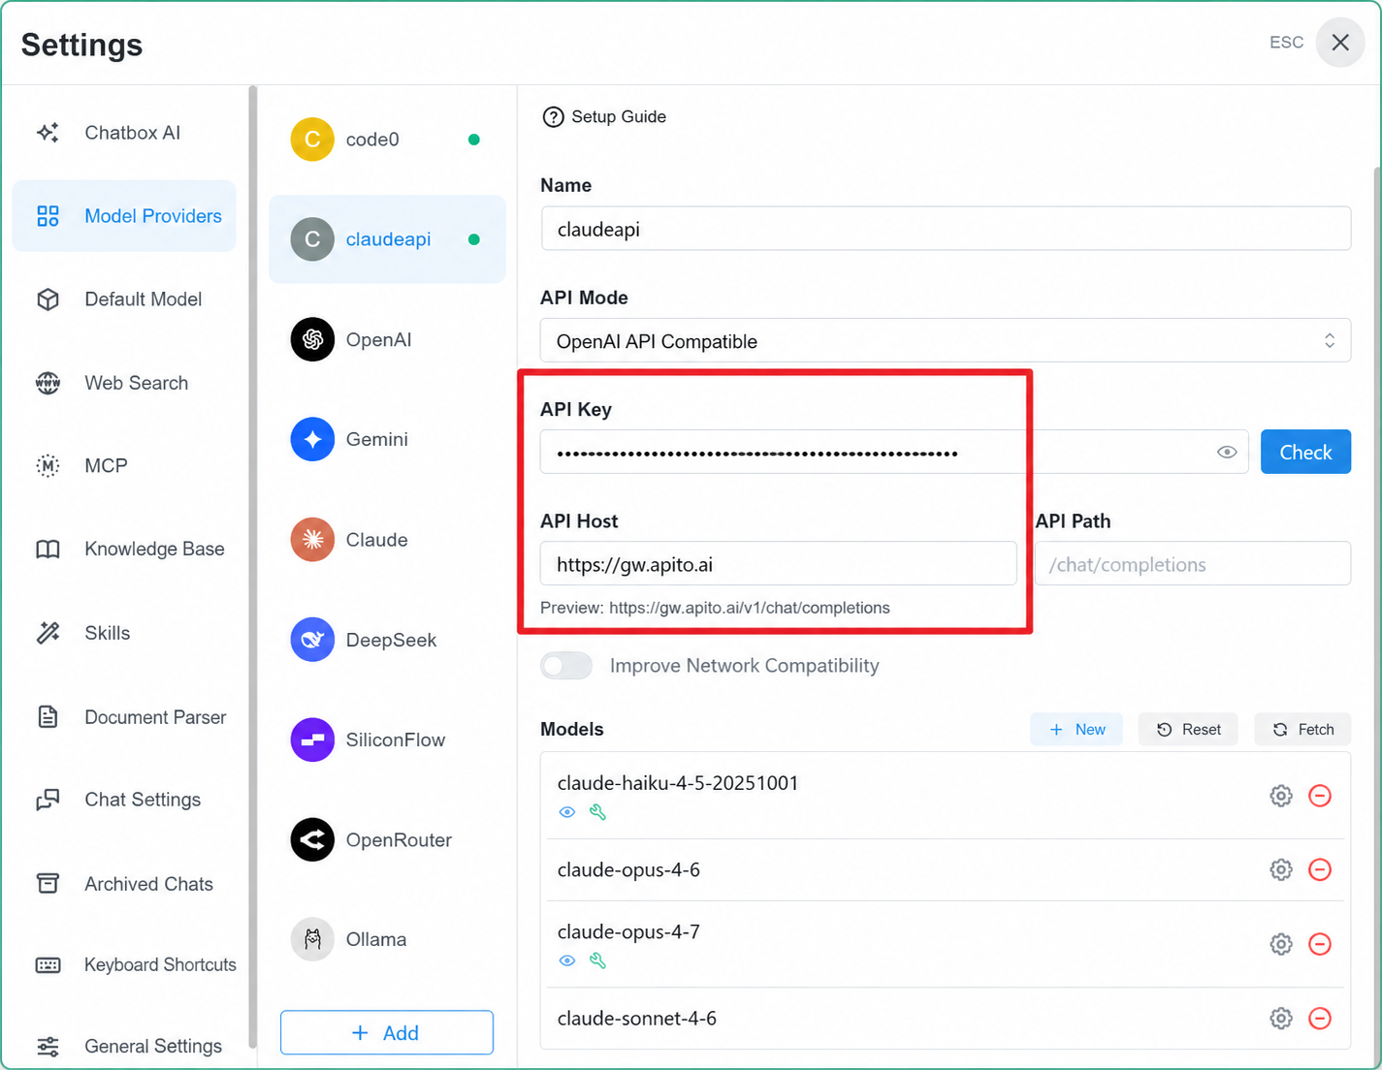Click the claude-opus-4-7 model name
Image resolution: width=1382 pixels, height=1070 pixels.
tap(628, 931)
